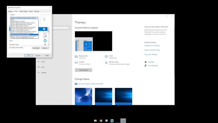Open Background settings icon on Themes page
The width and height of the screenshot is (218, 123).
tap(76, 56)
